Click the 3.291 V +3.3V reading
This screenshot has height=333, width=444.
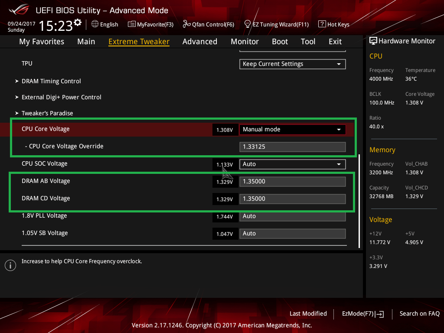click(x=378, y=266)
